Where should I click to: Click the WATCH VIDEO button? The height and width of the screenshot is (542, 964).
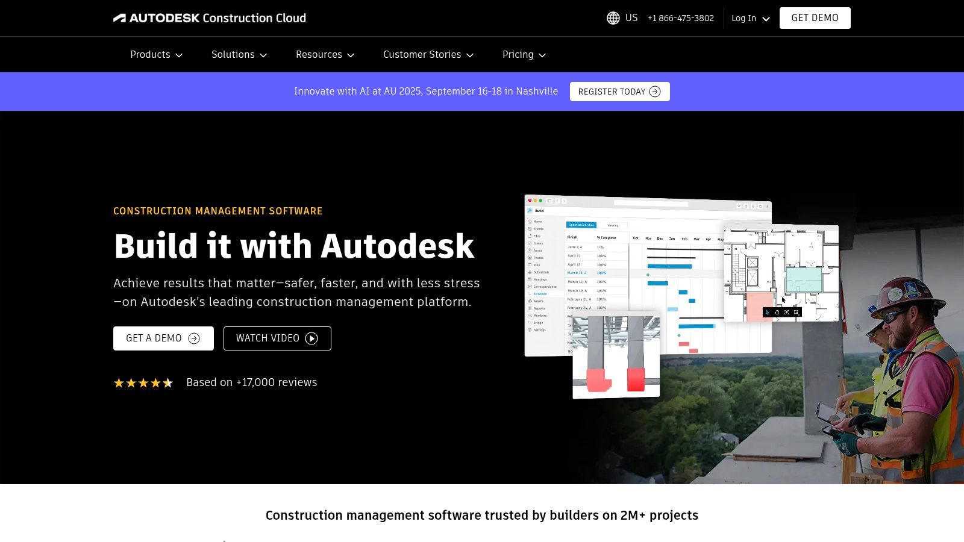(277, 338)
